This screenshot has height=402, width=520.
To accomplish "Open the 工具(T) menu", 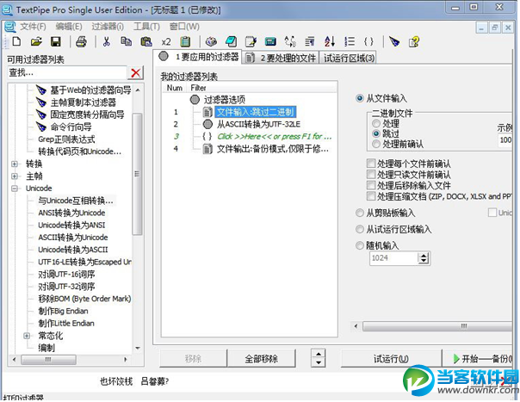I will [x=146, y=27].
